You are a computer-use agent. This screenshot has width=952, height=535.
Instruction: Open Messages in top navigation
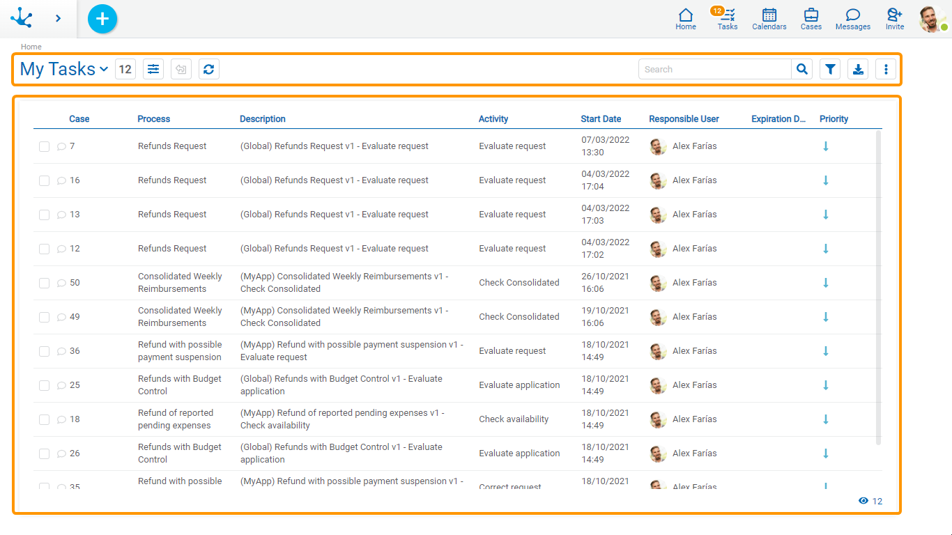(852, 19)
